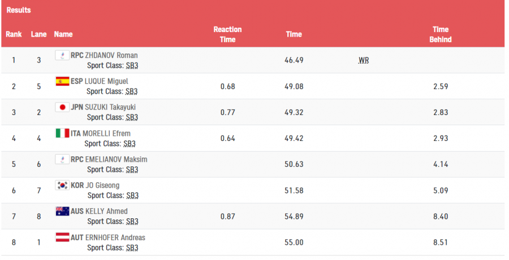509x260 pixels.
Task: Click the Lane column header
Action: [x=39, y=34]
